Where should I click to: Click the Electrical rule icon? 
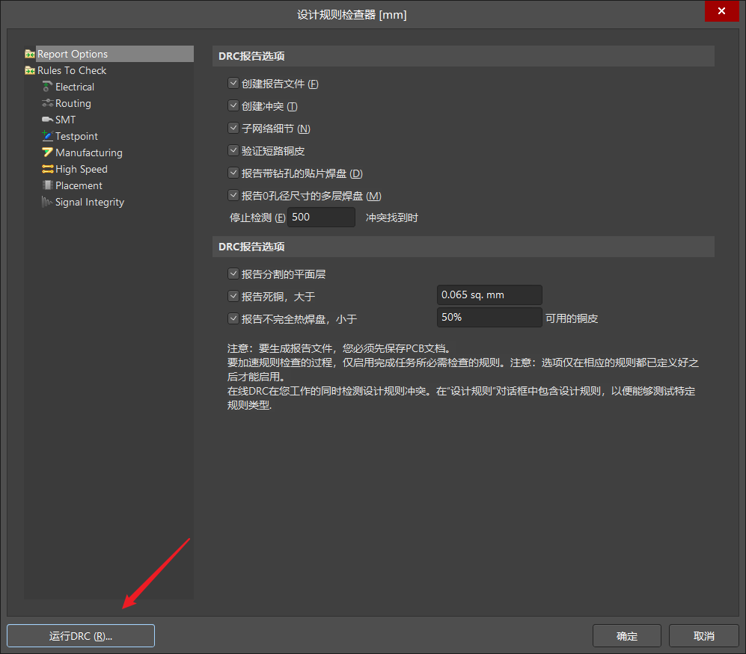pyautogui.click(x=47, y=87)
